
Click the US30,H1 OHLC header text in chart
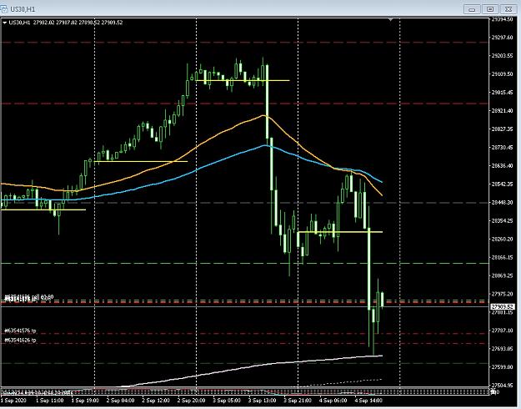(x=66, y=23)
